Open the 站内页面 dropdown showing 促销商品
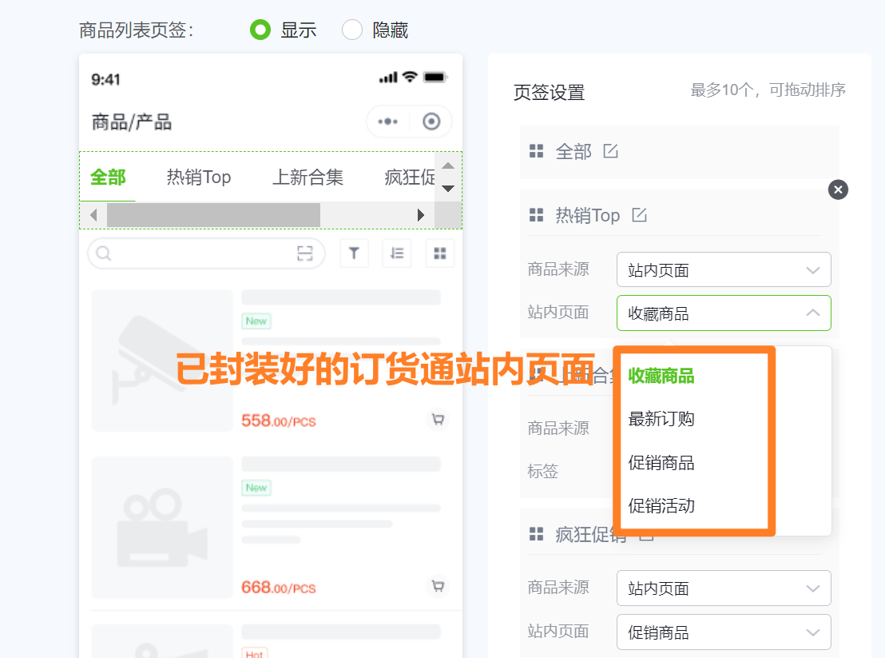This screenshot has height=658, width=885. tap(723, 632)
